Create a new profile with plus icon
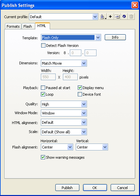This screenshot has height=196, width=140. pyautogui.click(x=110, y=16)
